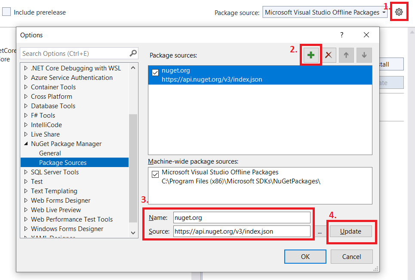Expand F# Tools node

coord(26,115)
